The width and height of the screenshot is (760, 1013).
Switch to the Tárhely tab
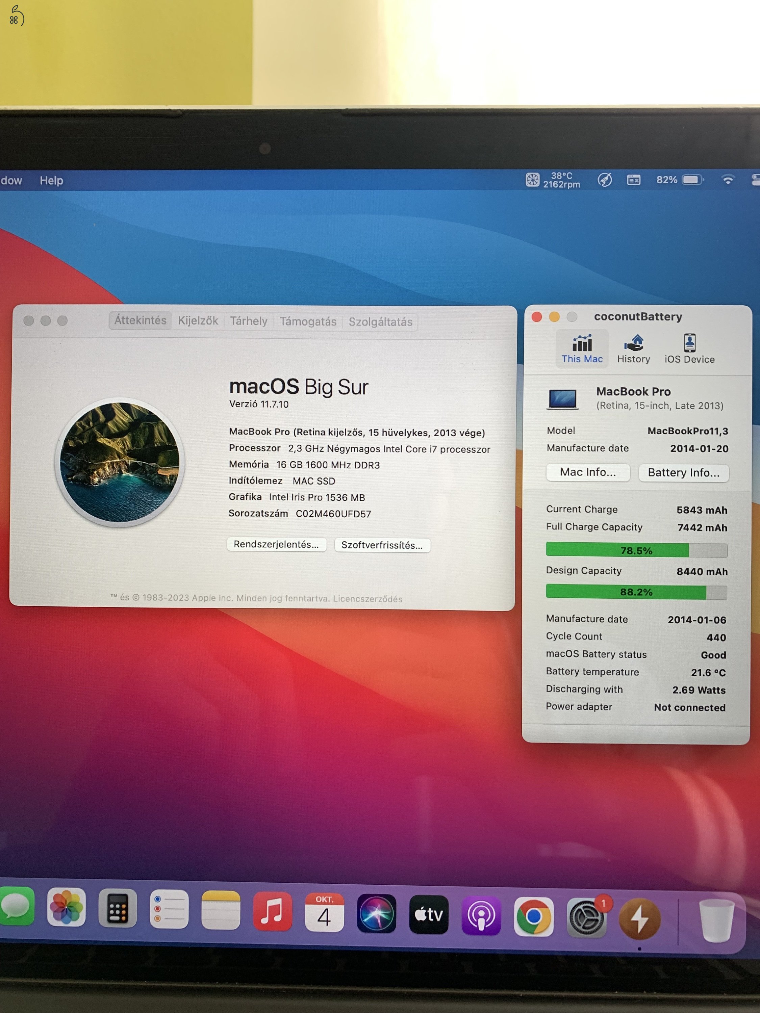click(x=248, y=321)
